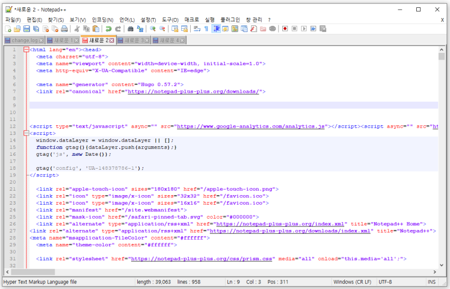
Task: Toggle the show all characters pilcrow icon
Action: click(x=206, y=29)
